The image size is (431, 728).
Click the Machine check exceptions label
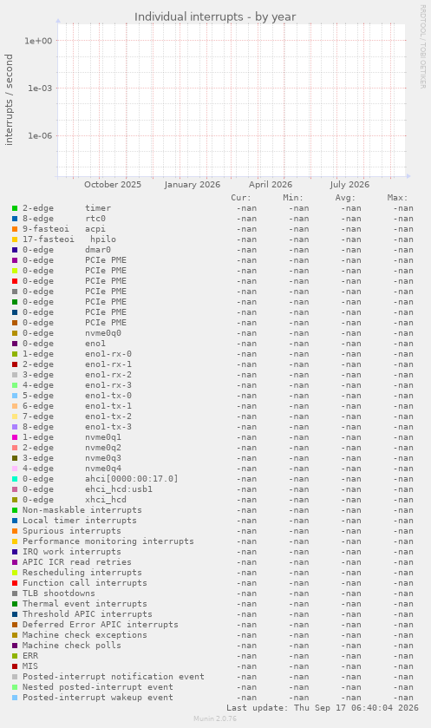point(84,634)
